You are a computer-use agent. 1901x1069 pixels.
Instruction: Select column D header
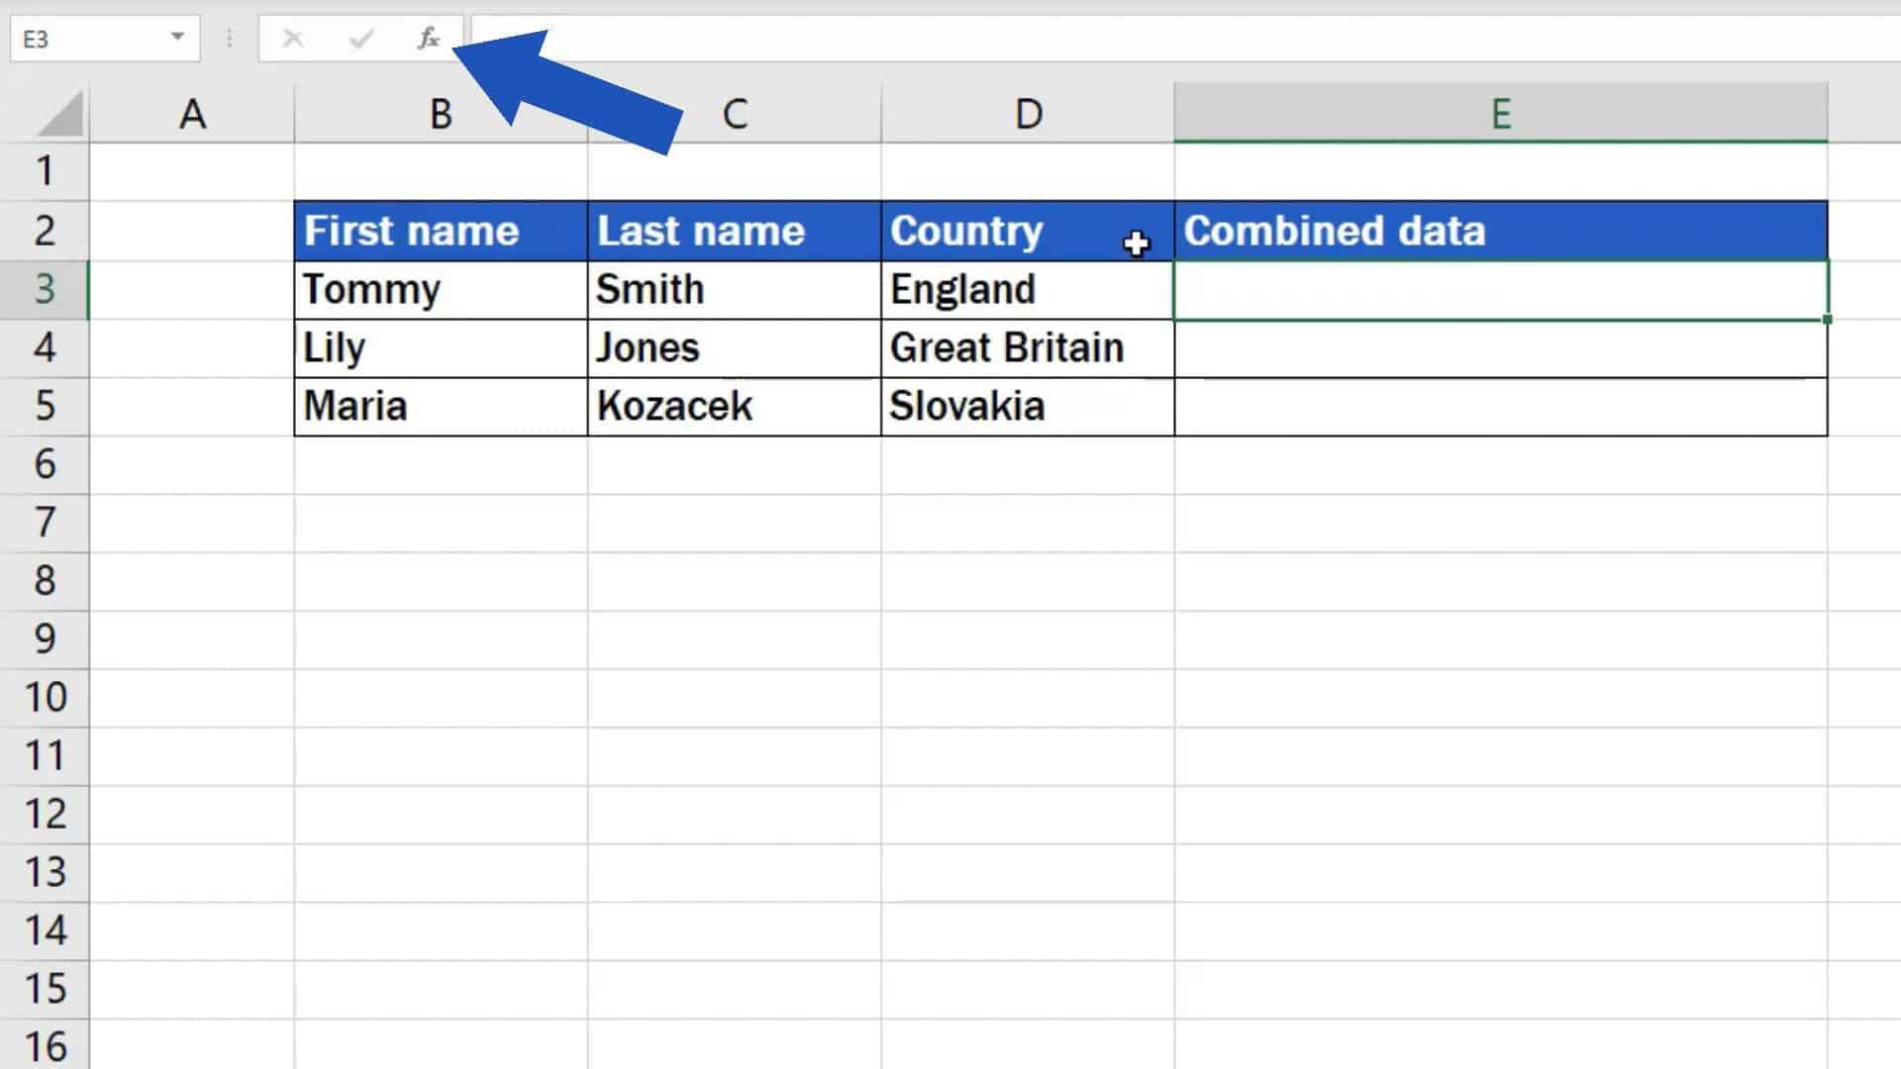pyautogui.click(x=1028, y=114)
